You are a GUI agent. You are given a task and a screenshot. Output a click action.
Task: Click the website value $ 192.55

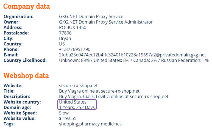[68, 118]
